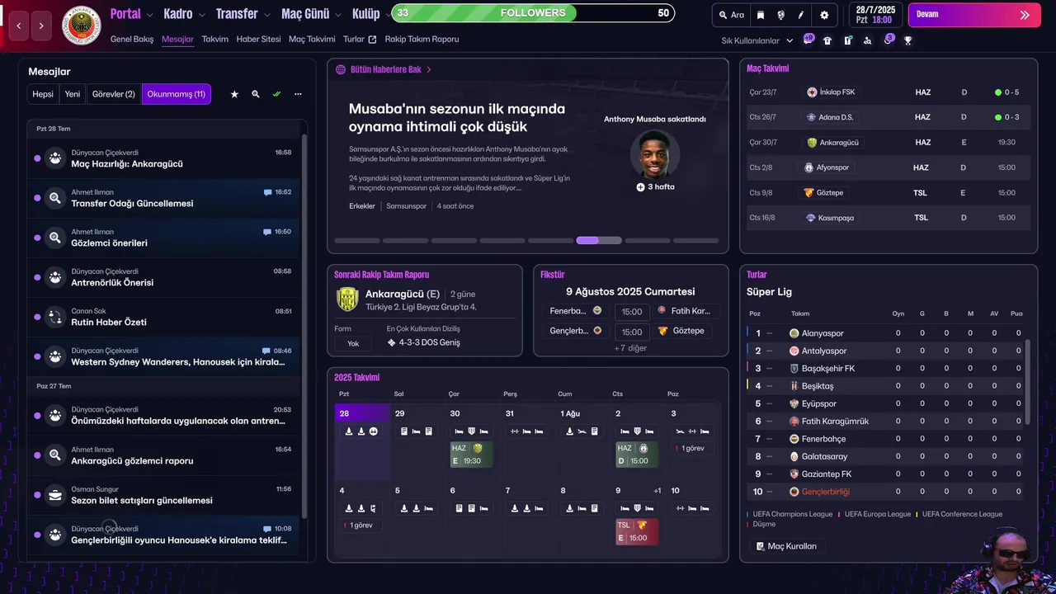
Task: Expand the Maç Günü dropdown arrow
Action: (337, 15)
